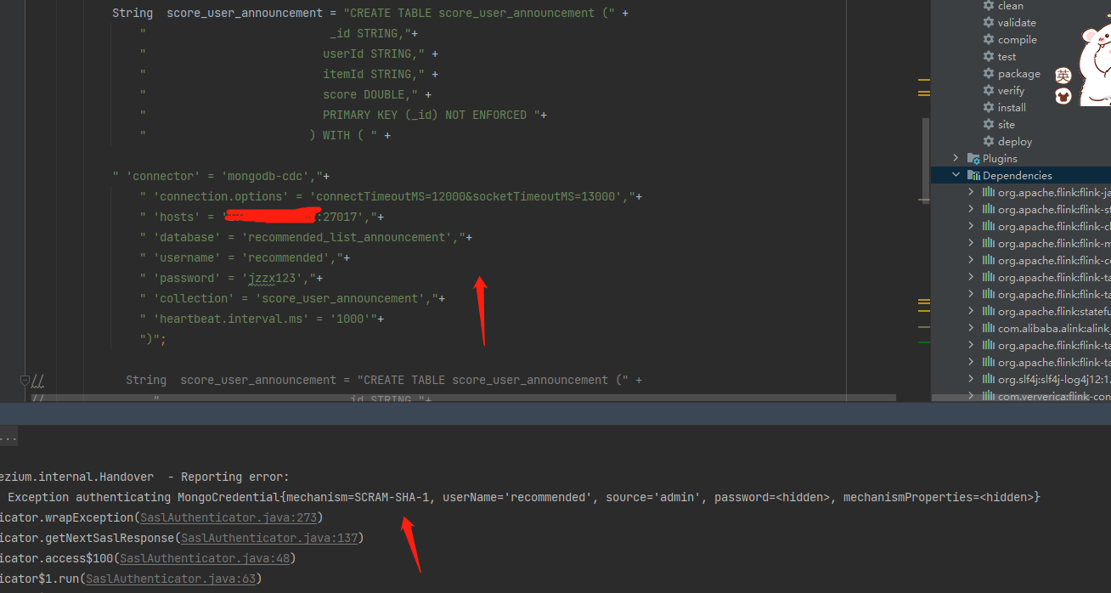The width and height of the screenshot is (1111, 593).
Task: Click the Dependencies folder icon
Action: click(x=973, y=175)
